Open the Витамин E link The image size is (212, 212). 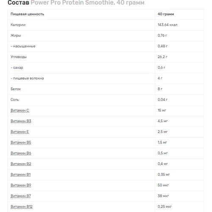click(x=20, y=132)
